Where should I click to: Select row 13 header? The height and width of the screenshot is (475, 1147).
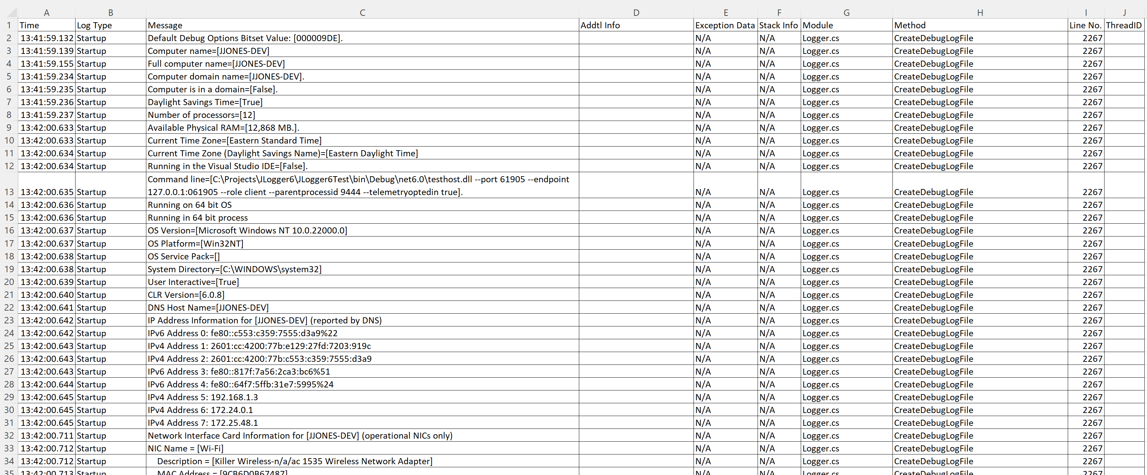coord(9,186)
